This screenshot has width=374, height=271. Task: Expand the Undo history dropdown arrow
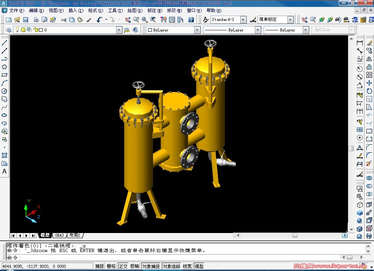click(x=106, y=20)
